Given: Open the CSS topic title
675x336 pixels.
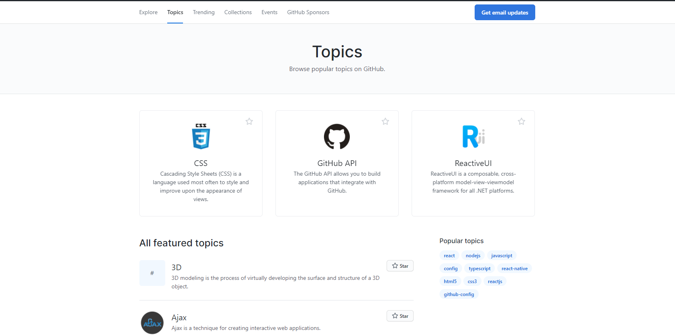Looking at the screenshot, I should click(201, 163).
